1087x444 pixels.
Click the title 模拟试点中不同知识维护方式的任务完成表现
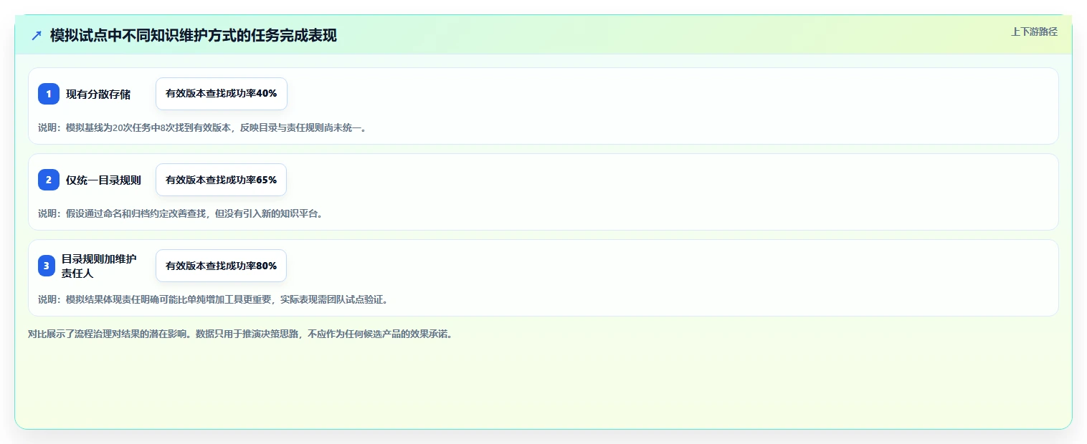(194, 36)
